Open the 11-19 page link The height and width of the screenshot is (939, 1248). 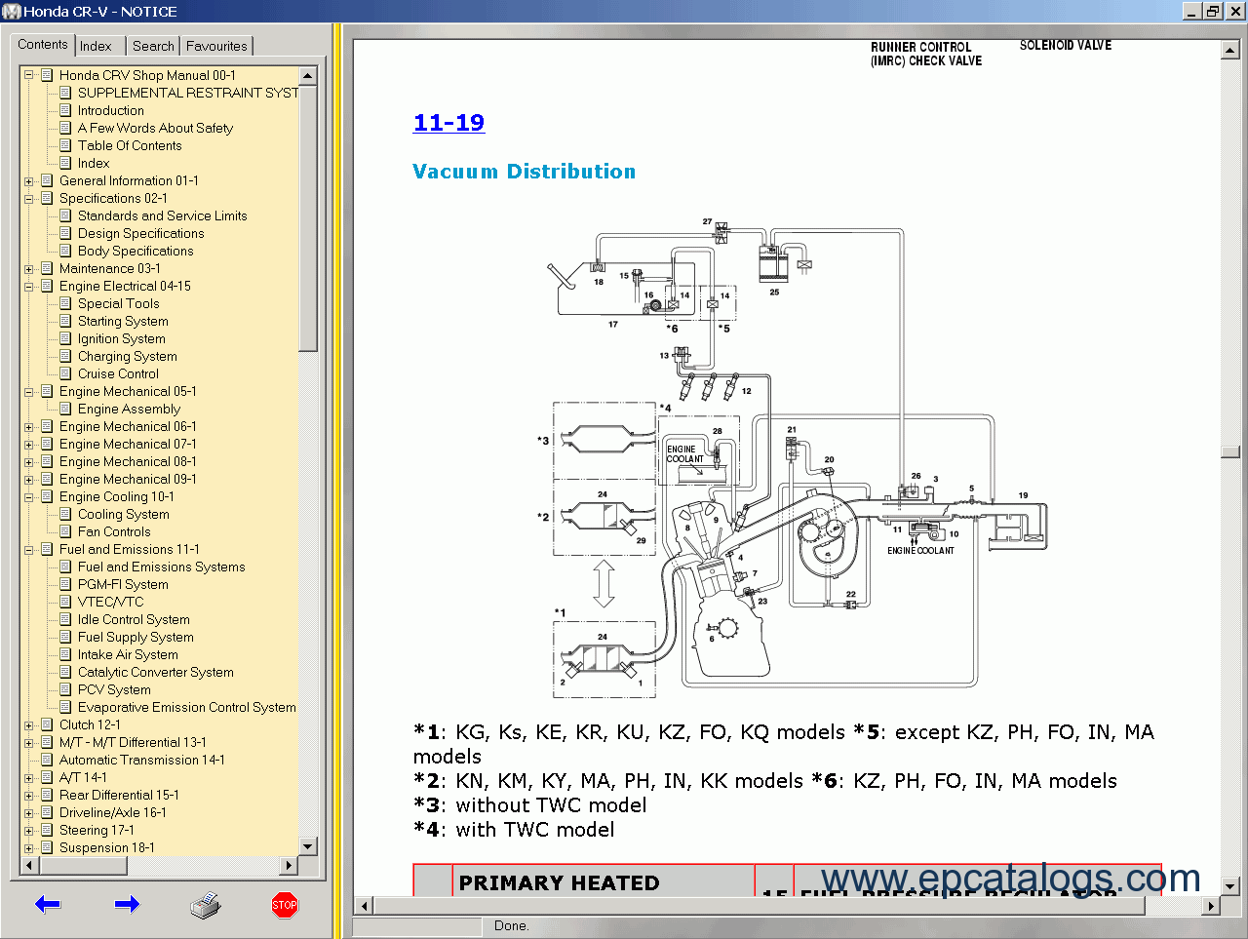point(448,123)
